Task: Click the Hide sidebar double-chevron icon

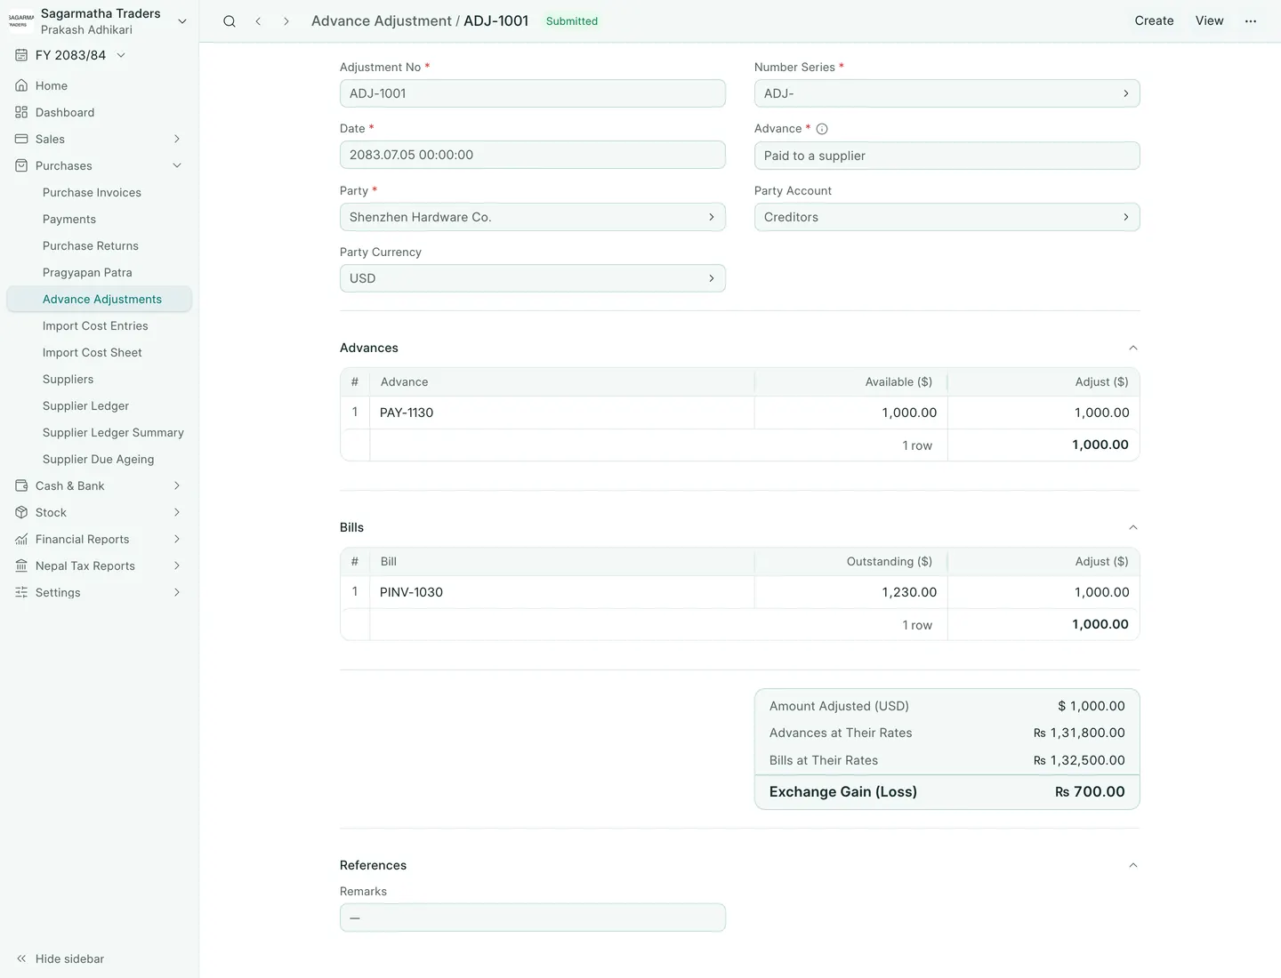Action: (x=21, y=958)
